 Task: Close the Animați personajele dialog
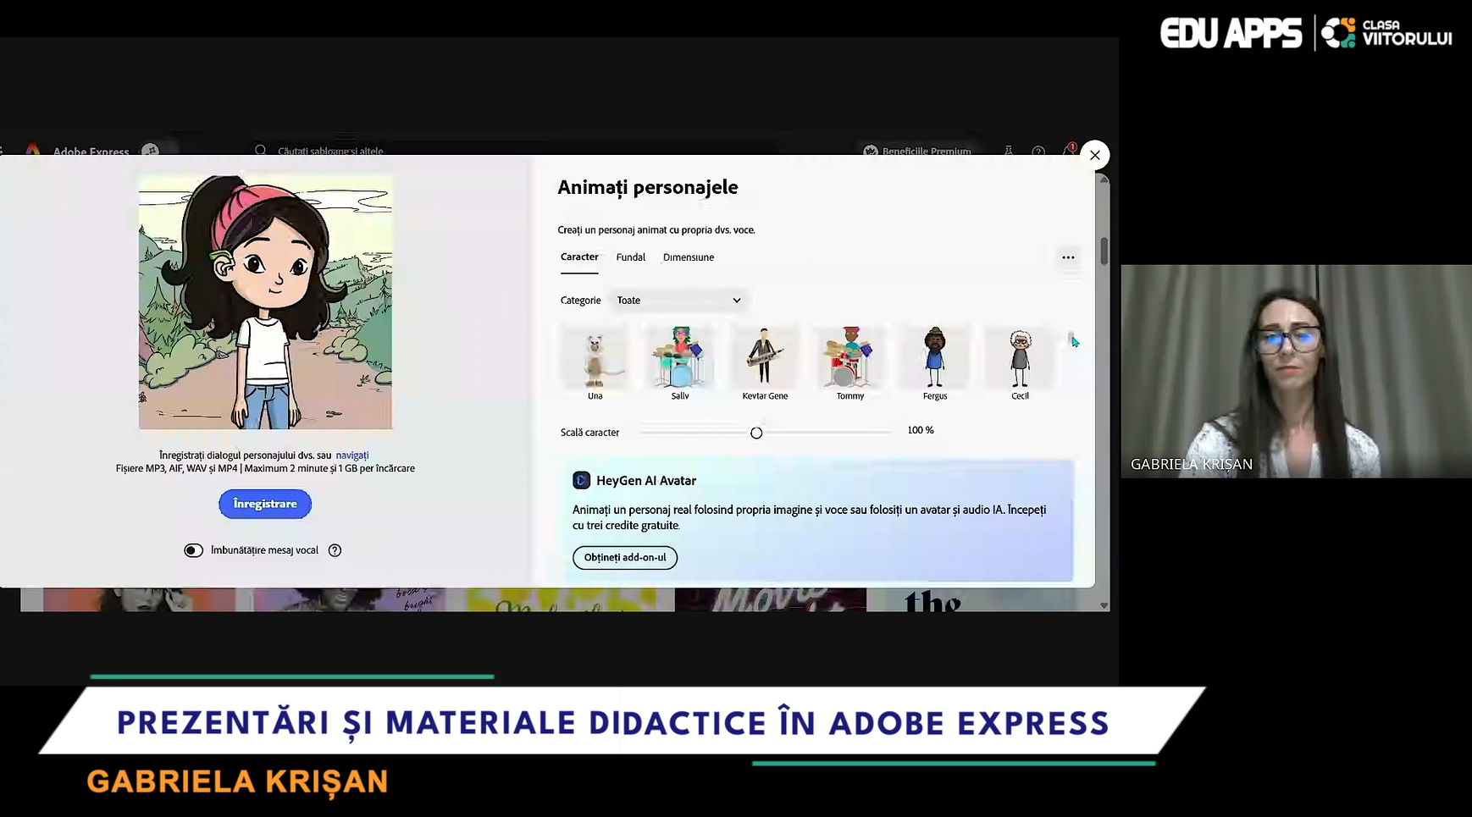click(1095, 155)
